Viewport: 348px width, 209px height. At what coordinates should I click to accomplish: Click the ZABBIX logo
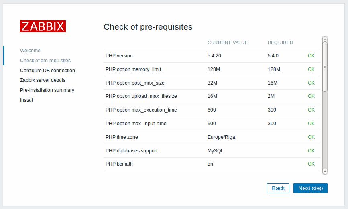point(43,26)
